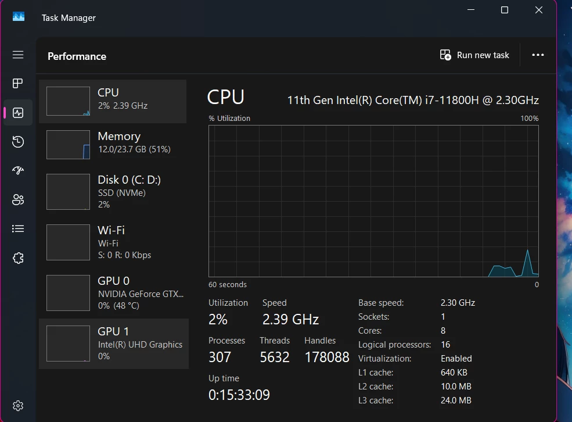The width and height of the screenshot is (572, 422).
Task: Click the '% Utilization' graph label
Action: [x=229, y=118]
